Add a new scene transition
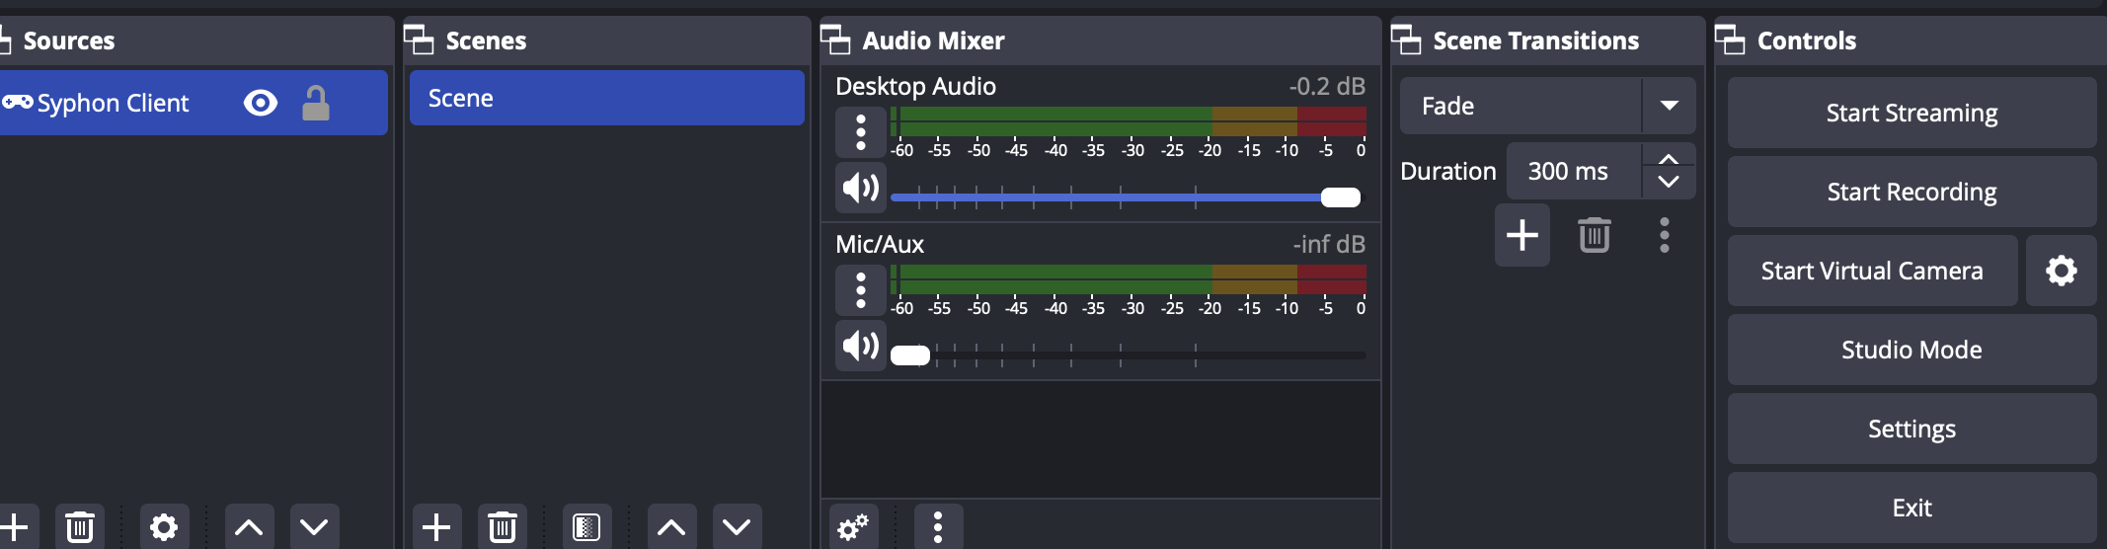Viewport: 2107px width, 549px height. [1522, 235]
